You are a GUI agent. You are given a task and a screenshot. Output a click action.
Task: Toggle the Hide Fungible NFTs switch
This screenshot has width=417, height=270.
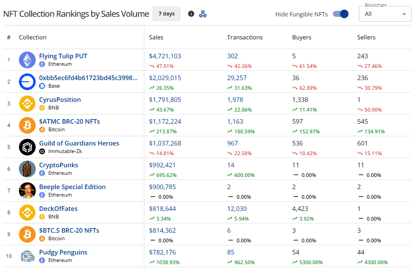point(340,14)
